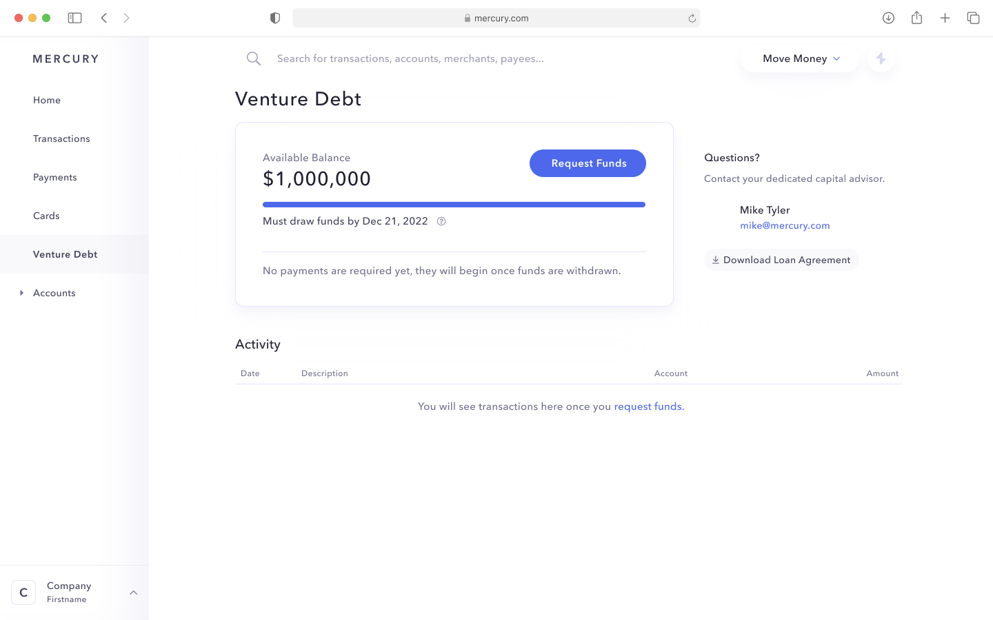Open a new browser tab
This screenshot has width=993, height=620.
pos(945,18)
